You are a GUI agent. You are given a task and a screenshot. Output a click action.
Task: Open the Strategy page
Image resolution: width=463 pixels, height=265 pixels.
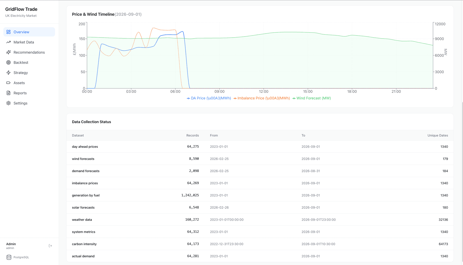click(29, 72)
